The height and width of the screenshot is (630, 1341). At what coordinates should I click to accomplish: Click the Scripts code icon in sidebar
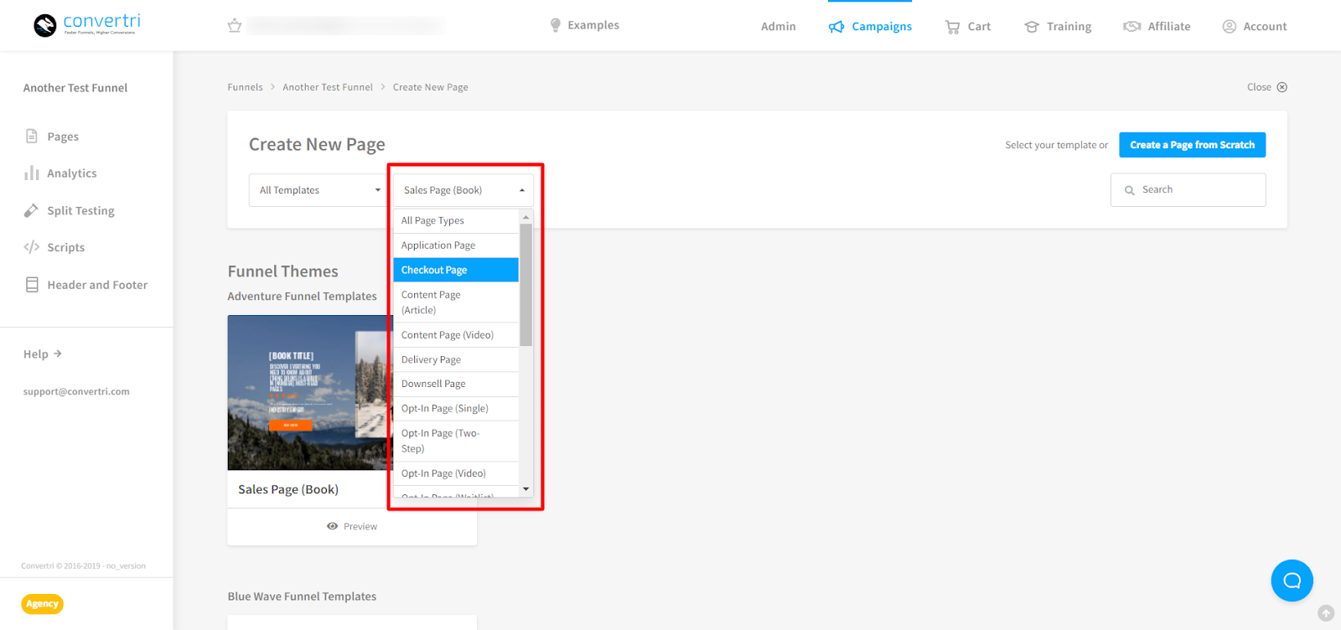pyautogui.click(x=32, y=247)
